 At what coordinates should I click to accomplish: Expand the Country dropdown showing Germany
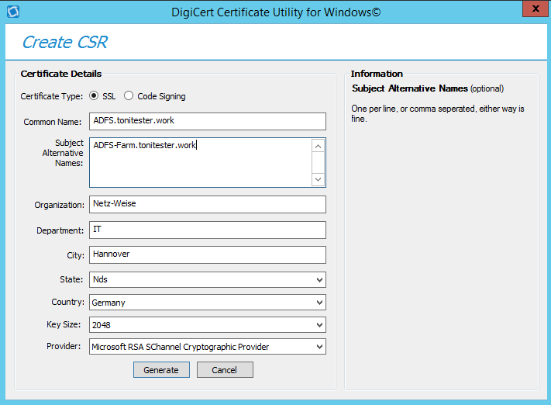[207, 303]
